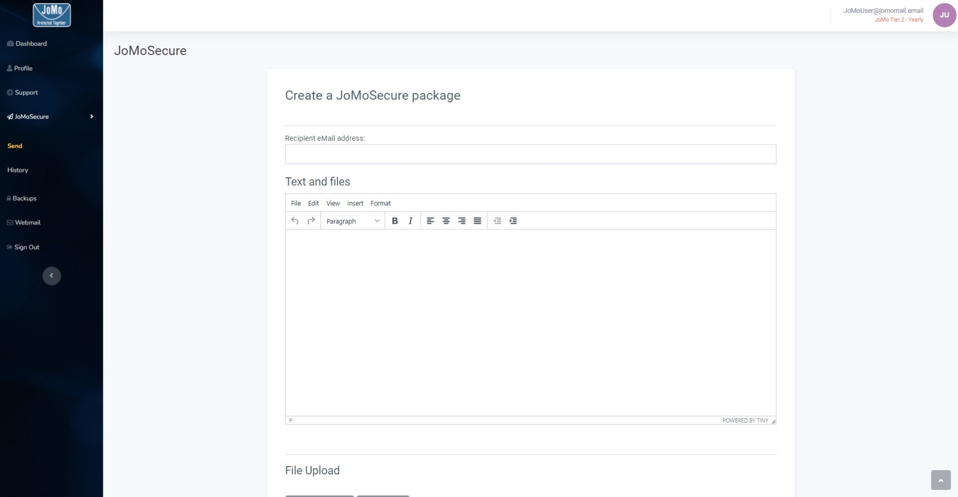The height and width of the screenshot is (497, 958).
Task: Select the Send submenu item
Action: pyautogui.click(x=15, y=146)
